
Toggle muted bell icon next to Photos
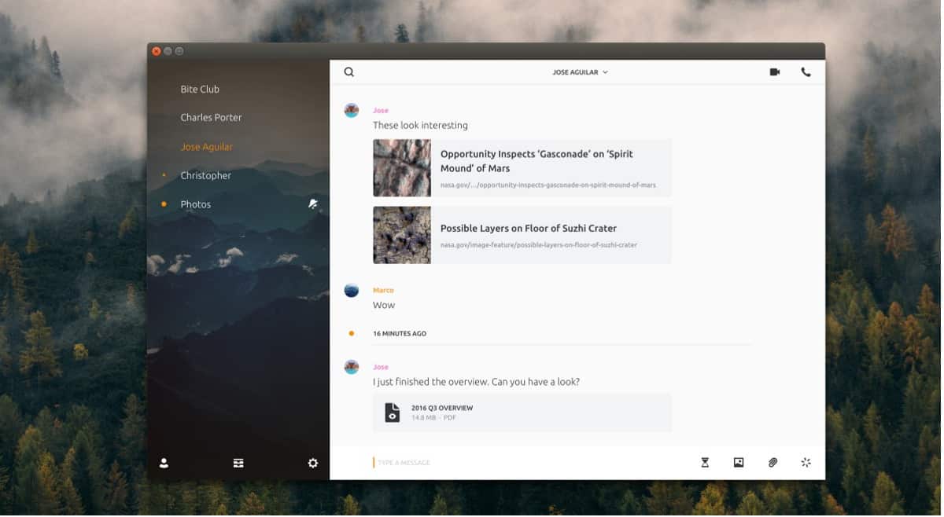coord(313,204)
